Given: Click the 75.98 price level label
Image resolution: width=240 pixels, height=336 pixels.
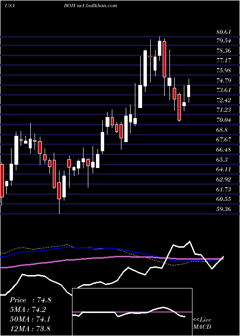Looking at the screenshot, I should (224, 71).
